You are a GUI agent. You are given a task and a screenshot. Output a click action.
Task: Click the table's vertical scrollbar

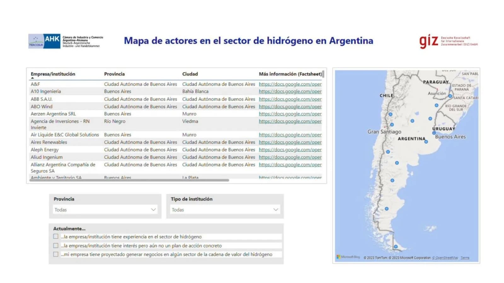click(323, 74)
